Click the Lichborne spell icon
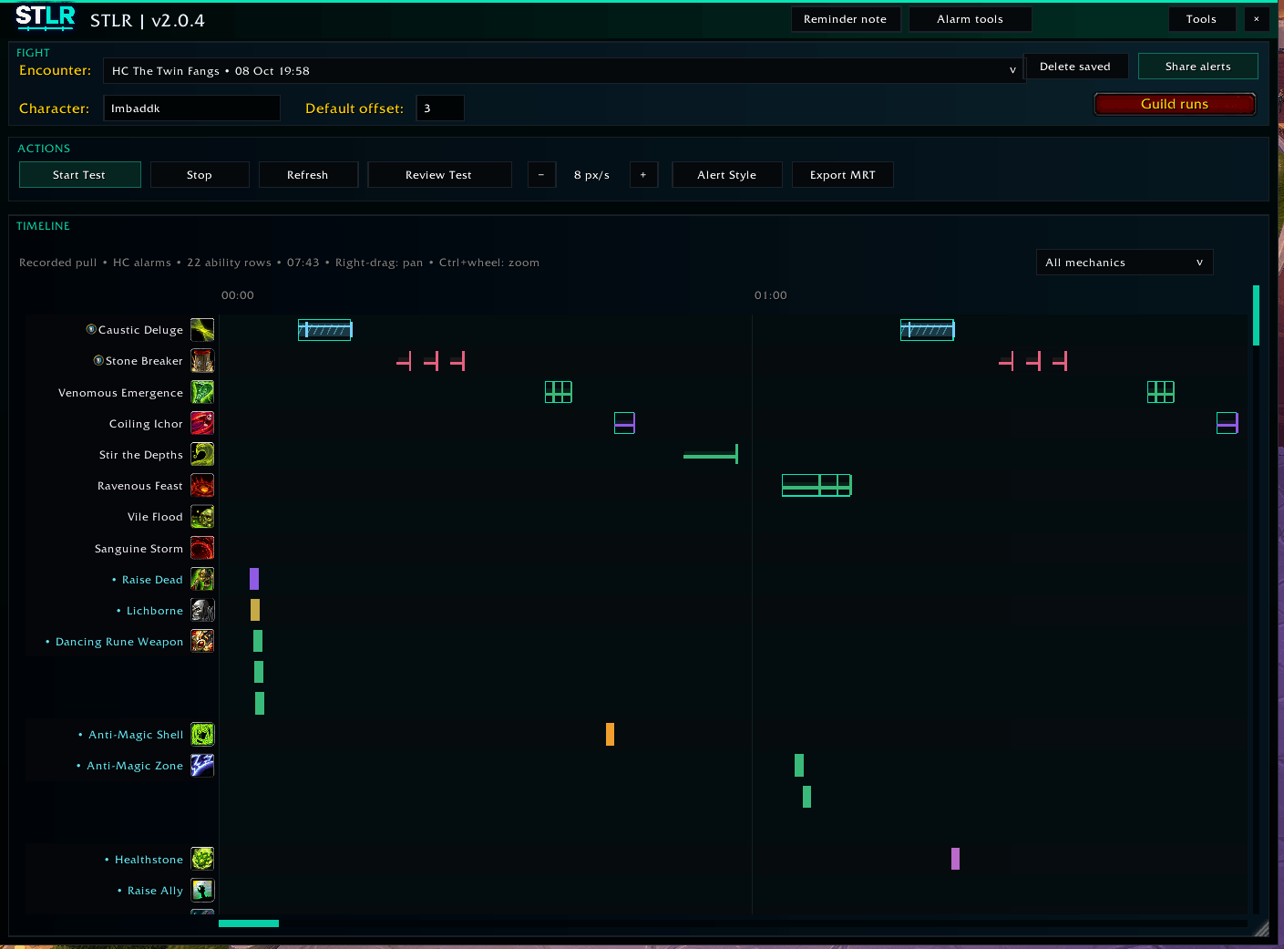 (202, 610)
